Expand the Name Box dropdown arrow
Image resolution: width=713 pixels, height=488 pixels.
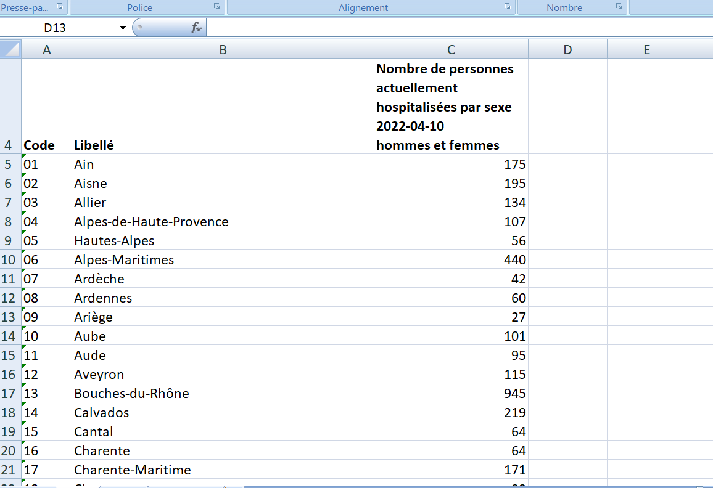[x=123, y=28]
